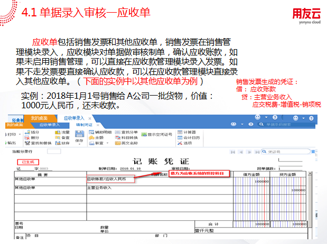Click the voucher number 0003 field
The image size is (327, 244).
click(x=44, y=168)
